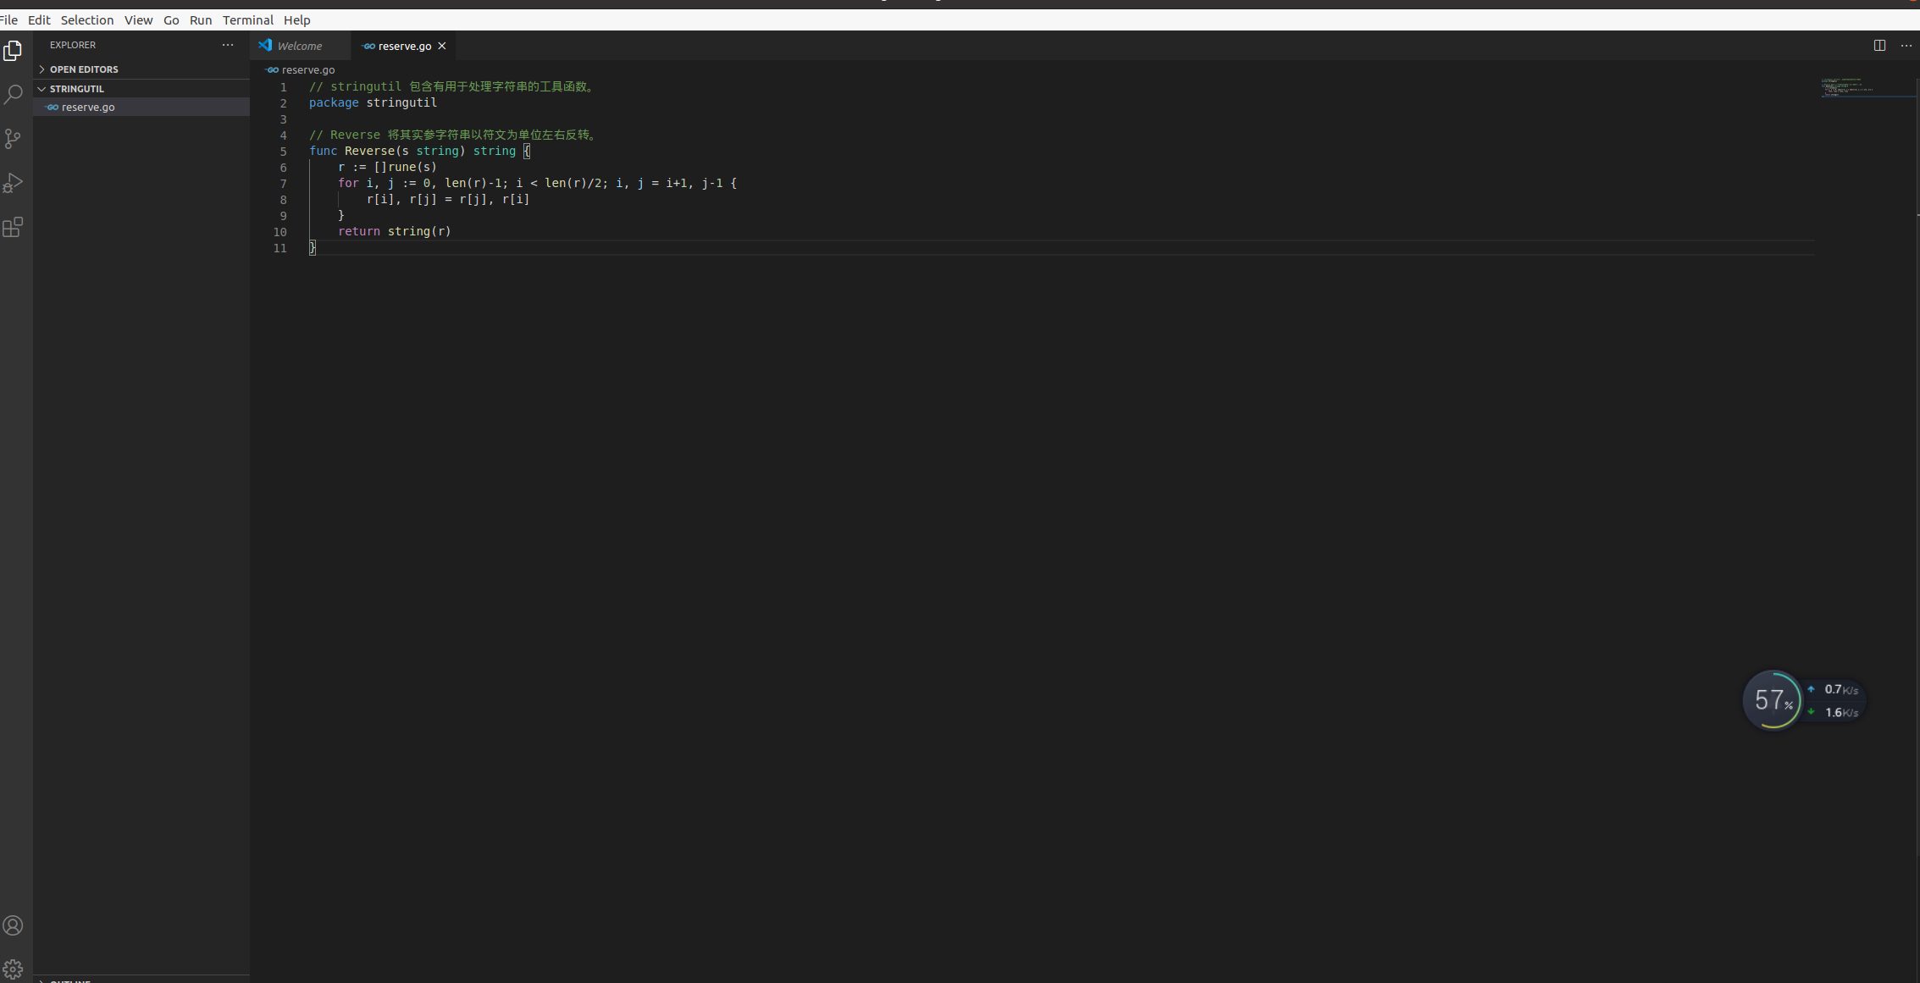Click the reserve.go breadcrumb
The height and width of the screenshot is (983, 1920).
pyautogui.click(x=307, y=70)
